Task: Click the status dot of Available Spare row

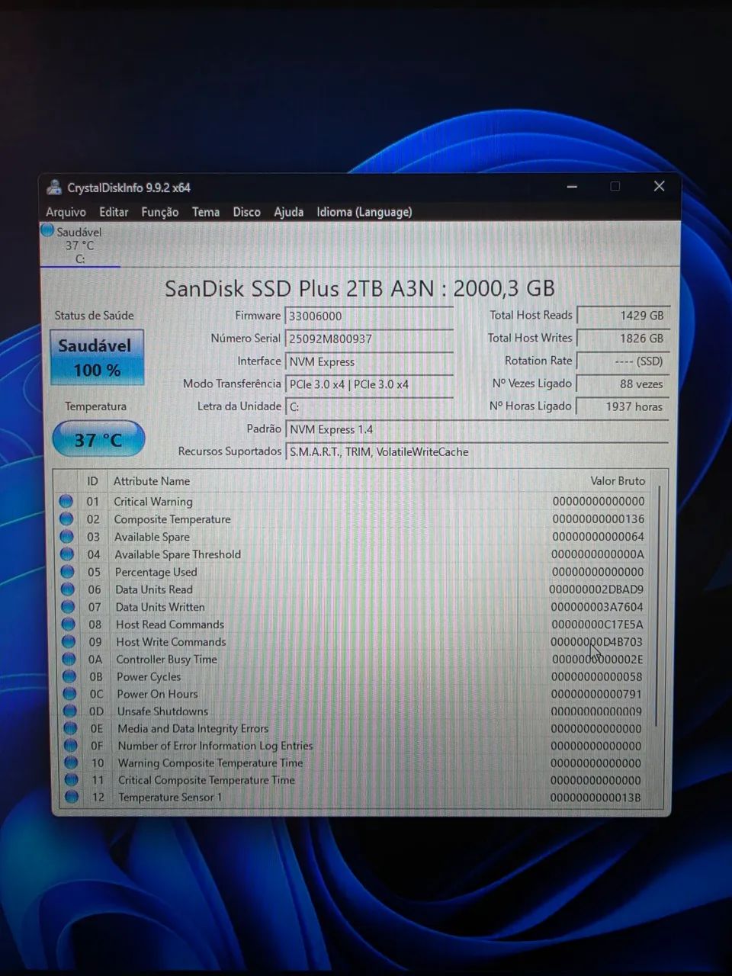Action: click(x=67, y=537)
